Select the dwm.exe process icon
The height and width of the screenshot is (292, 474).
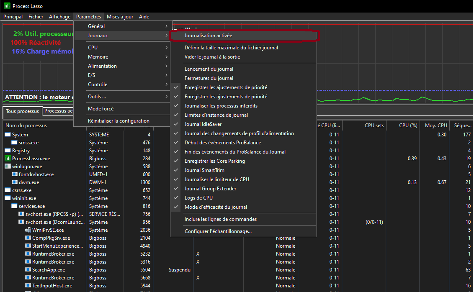(14, 182)
